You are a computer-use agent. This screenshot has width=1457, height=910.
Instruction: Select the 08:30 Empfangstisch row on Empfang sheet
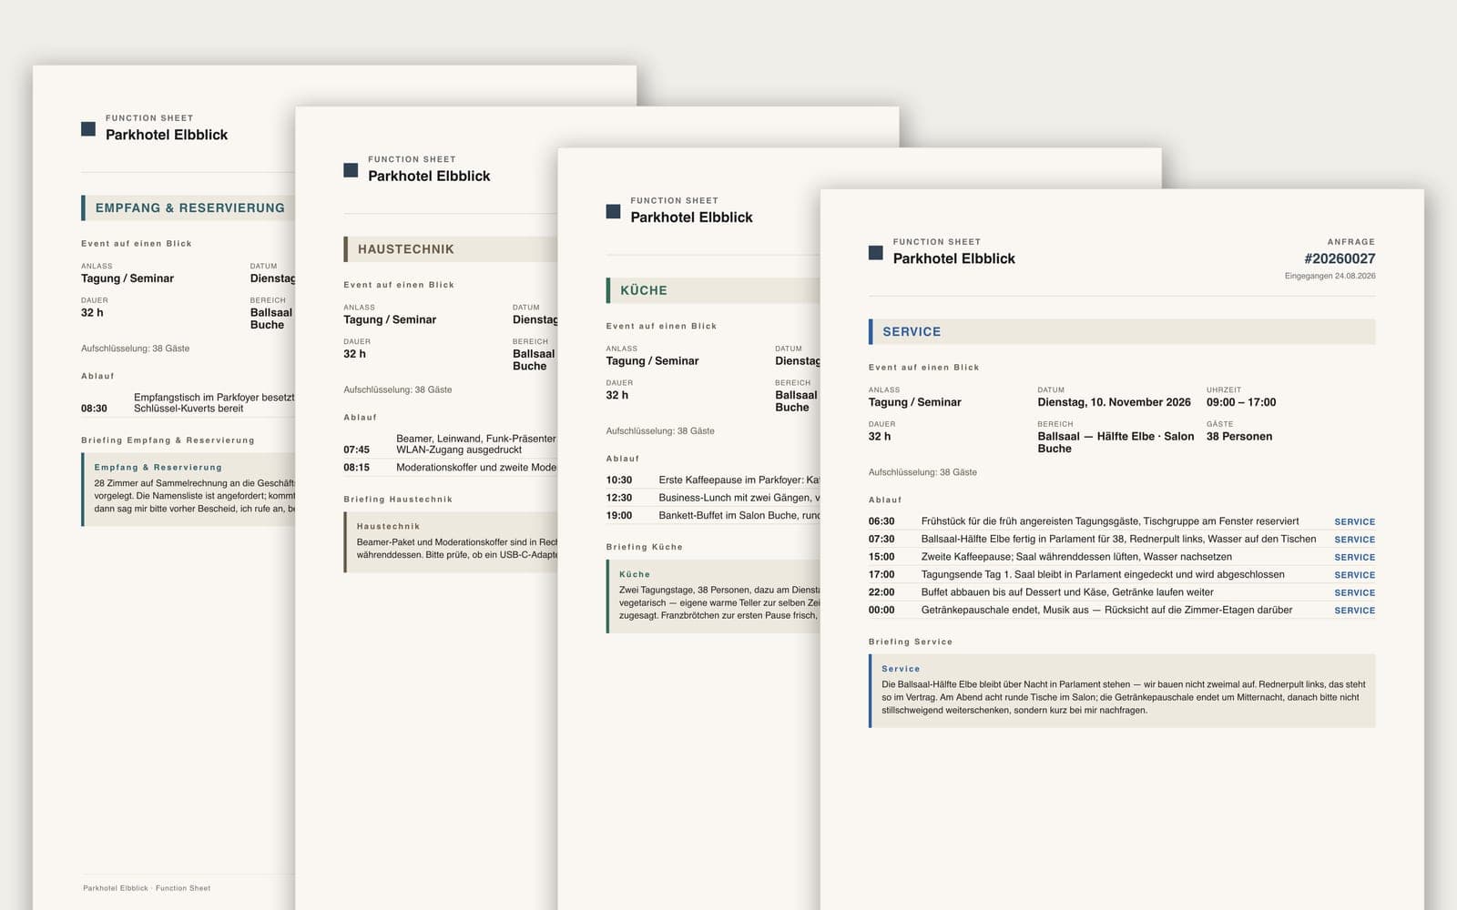tap(188, 403)
